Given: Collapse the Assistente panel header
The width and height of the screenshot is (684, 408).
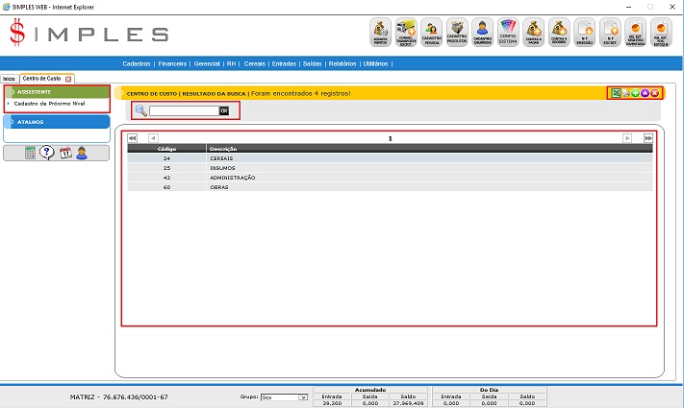Looking at the screenshot, I should 56,91.
